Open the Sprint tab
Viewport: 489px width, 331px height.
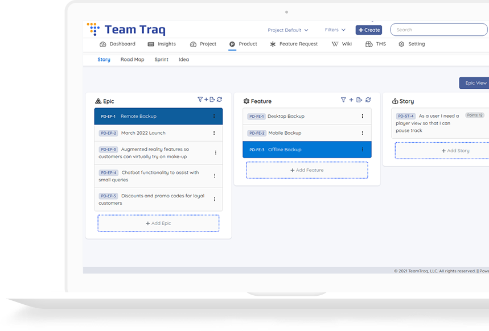(x=161, y=60)
